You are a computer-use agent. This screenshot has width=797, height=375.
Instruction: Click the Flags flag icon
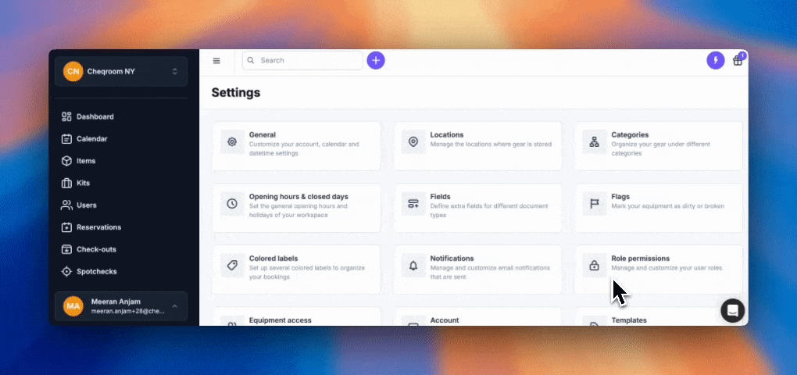click(594, 204)
